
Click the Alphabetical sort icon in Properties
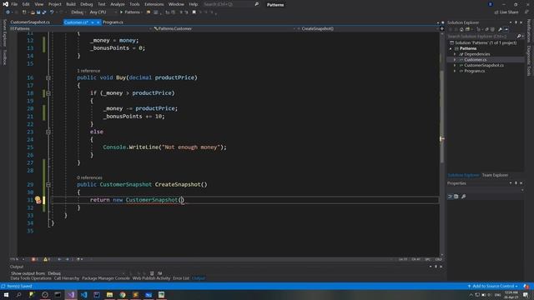[x=456, y=197]
